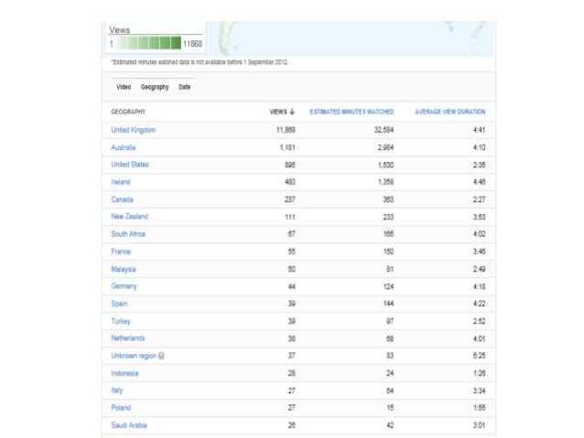
Task: Click the green Views legend color scale
Action: tap(148, 43)
